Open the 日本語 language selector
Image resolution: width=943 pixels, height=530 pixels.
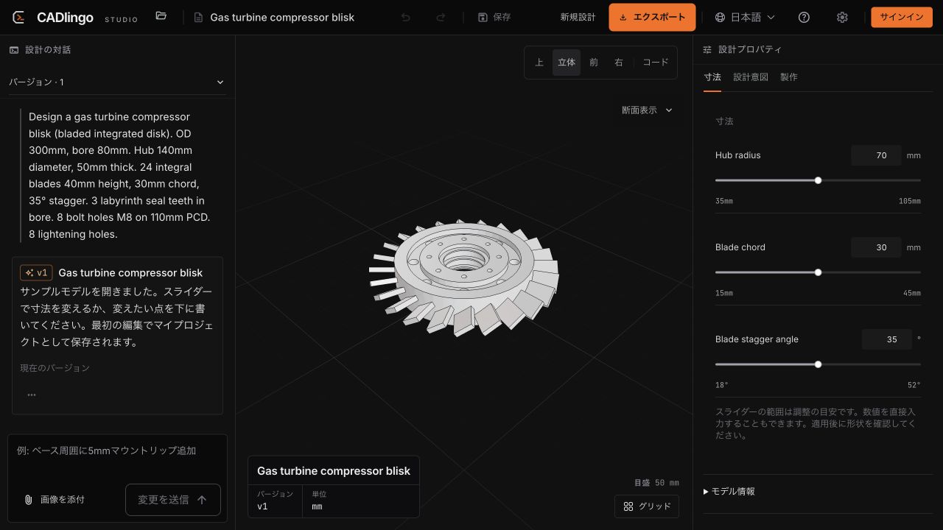click(746, 17)
